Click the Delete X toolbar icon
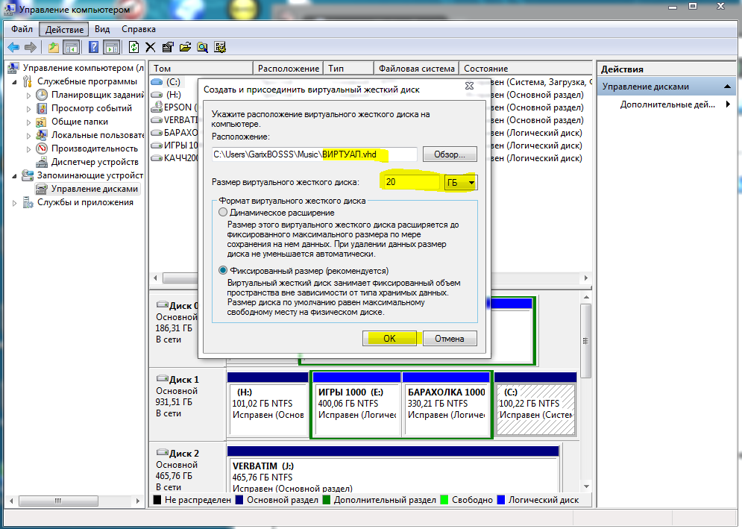The image size is (742, 529). (x=151, y=47)
